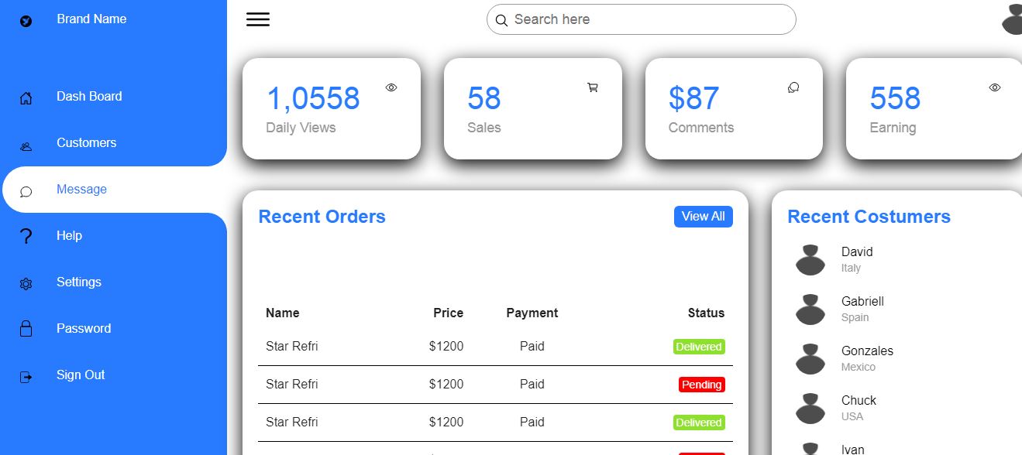This screenshot has height=455, width=1022.
Task: Open the sidebar with the hamburger menu
Action: tap(257, 19)
